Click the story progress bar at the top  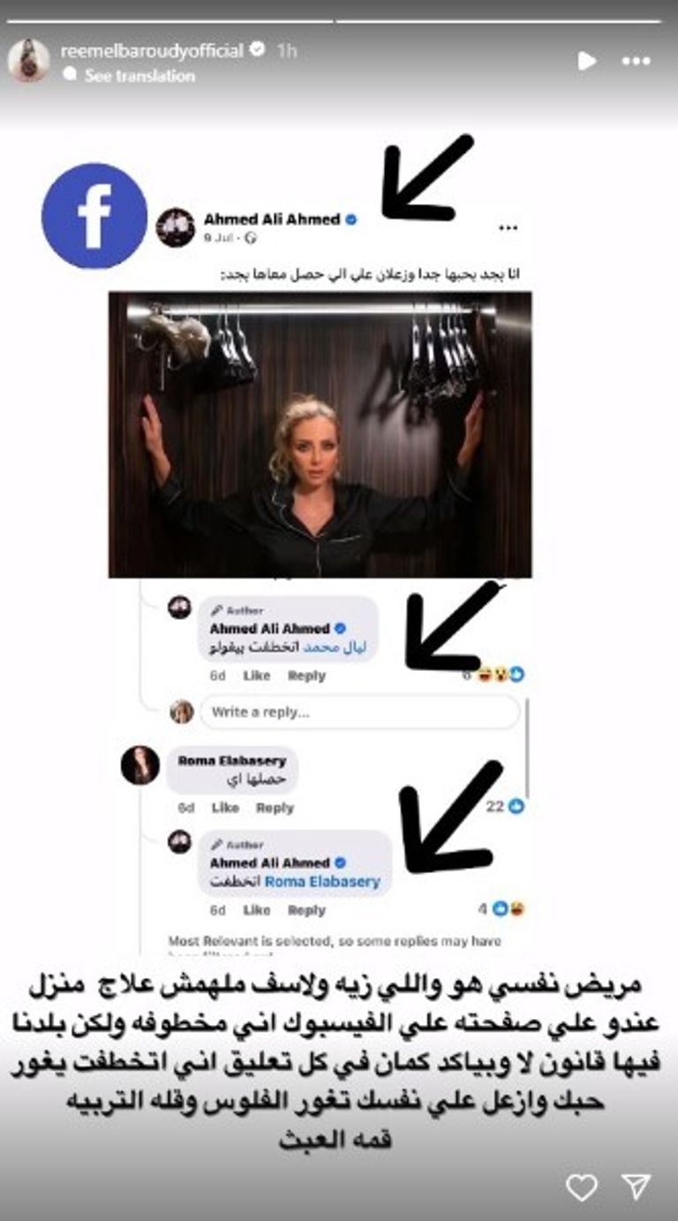click(339, 20)
